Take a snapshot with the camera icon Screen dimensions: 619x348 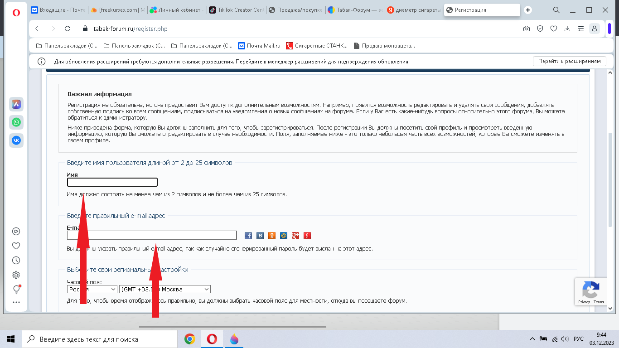pyautogui.click(x=526, y=29)
